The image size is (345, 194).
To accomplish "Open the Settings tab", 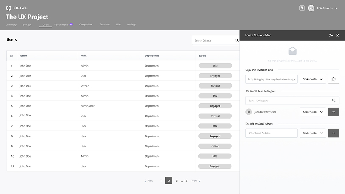I will click(131, 25).
